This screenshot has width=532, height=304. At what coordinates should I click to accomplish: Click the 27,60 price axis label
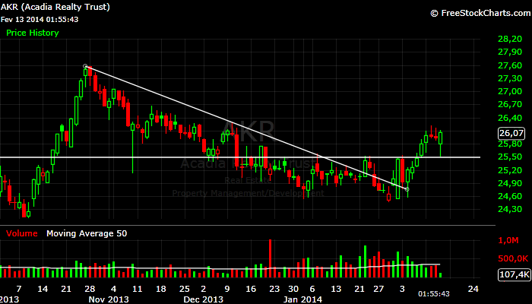tap(510, 65)
